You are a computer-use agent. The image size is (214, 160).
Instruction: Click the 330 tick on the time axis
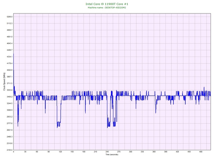click(x=142, y=152)
